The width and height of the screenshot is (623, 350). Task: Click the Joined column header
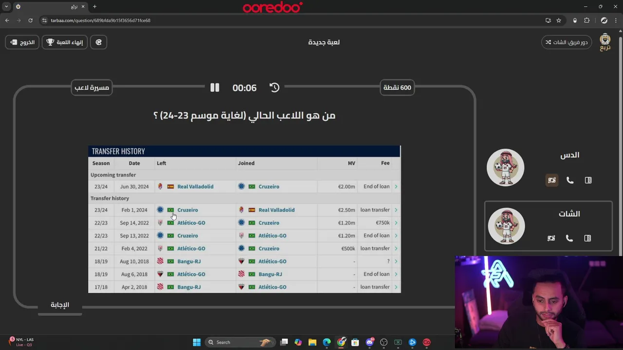point(246,163)
